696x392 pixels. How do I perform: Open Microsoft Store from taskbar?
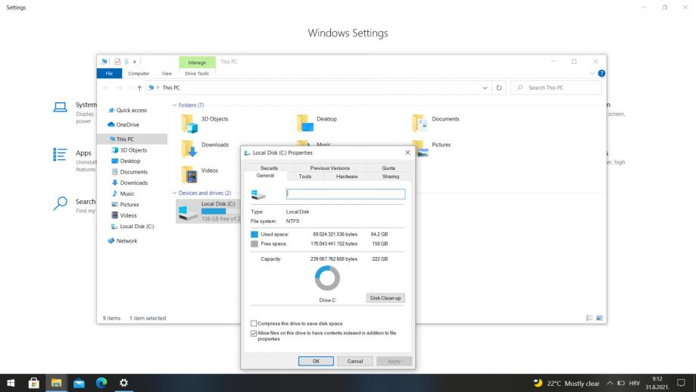(34, 383)
